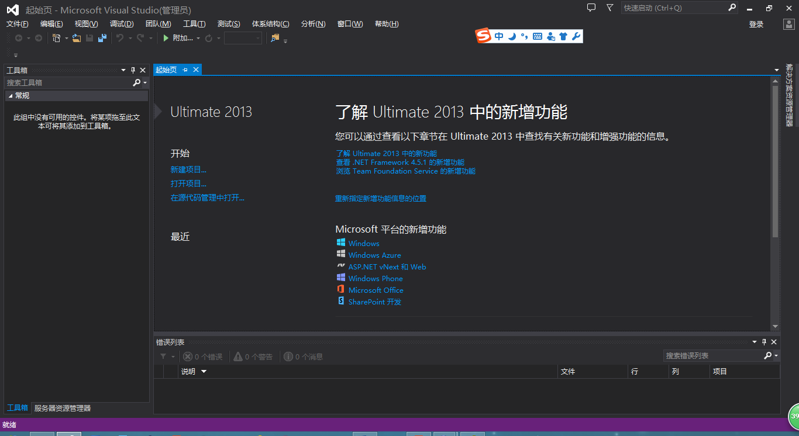This screenshot has width=799, height=436.
Task: Open the .NET Framework 4.5.1 新增功能 link
Action: pos(401,162)
